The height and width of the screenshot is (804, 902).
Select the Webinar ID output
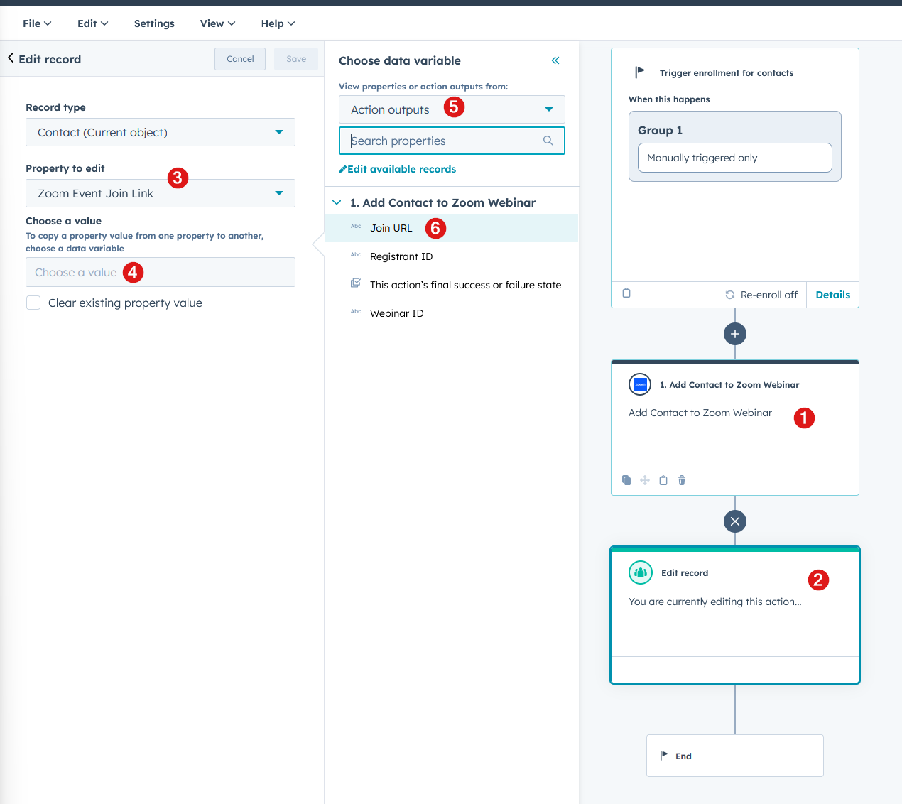tap(451, 313)
